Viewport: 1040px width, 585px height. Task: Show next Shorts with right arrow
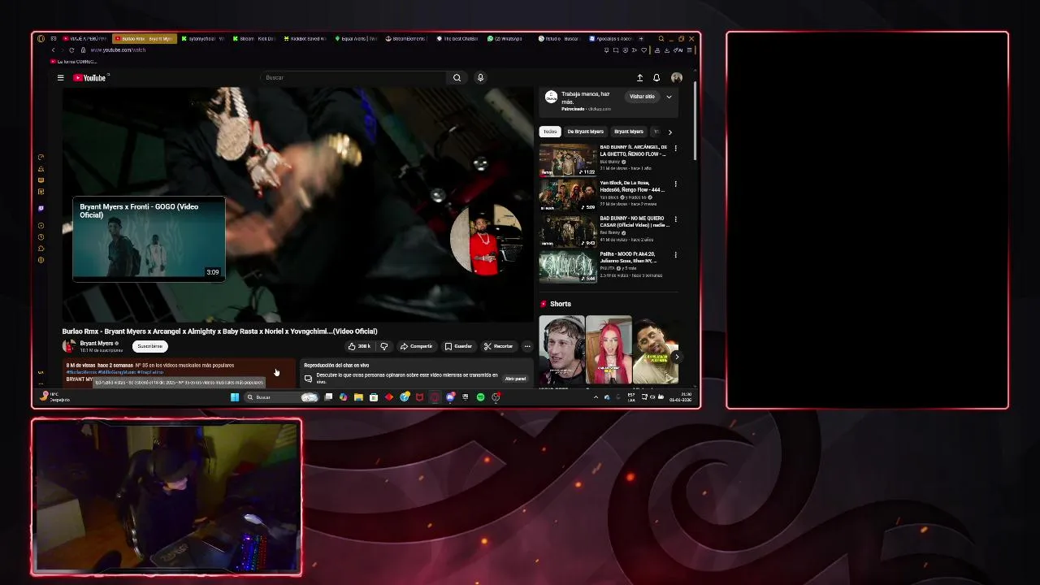tap(676, 357)
